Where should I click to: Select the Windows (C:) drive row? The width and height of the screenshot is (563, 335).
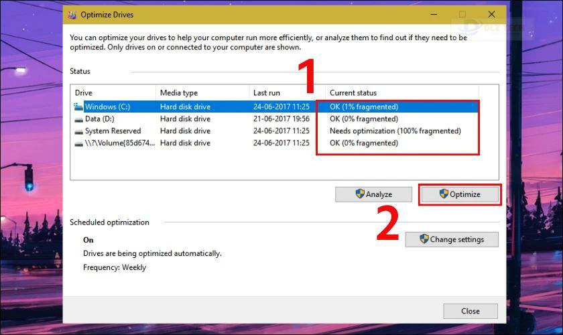coord(275,107)
